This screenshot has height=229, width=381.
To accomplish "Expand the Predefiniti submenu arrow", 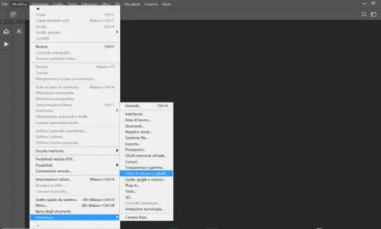I will tap(117, 165).
